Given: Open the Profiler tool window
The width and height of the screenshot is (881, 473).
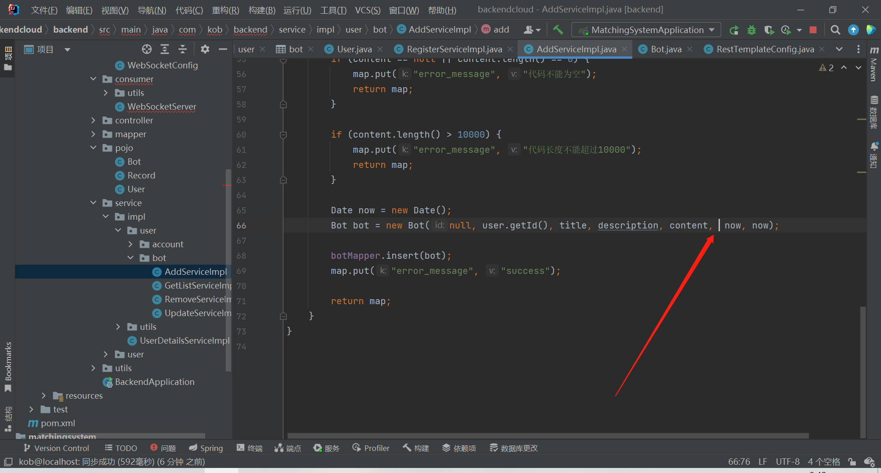Looking at the screenshot, I should [x=371, y=448].
